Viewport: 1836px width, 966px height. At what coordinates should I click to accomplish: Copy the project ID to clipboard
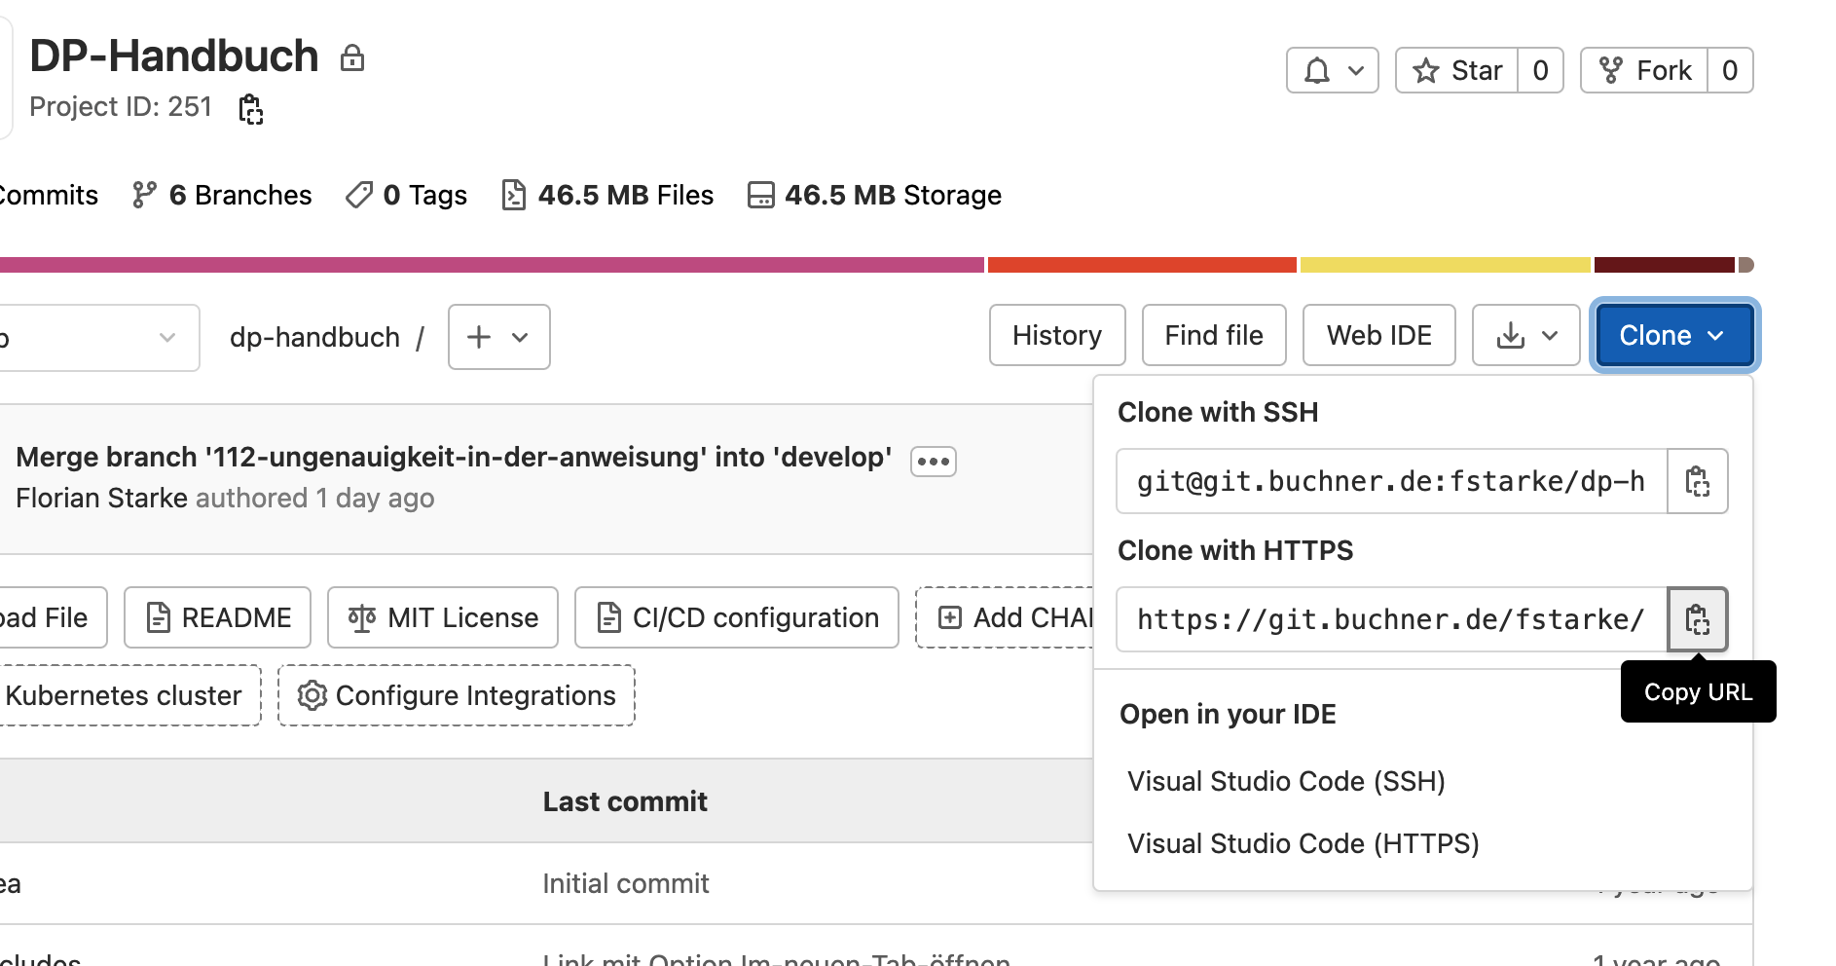click(x=251, y=109)
